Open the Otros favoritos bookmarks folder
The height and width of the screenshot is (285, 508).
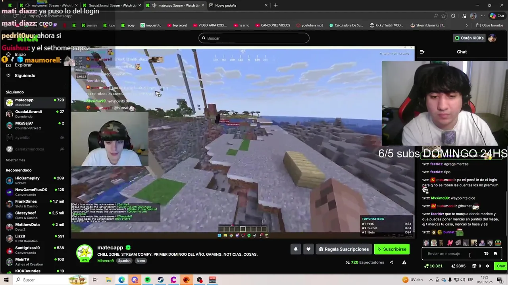(x=489, y=25)
